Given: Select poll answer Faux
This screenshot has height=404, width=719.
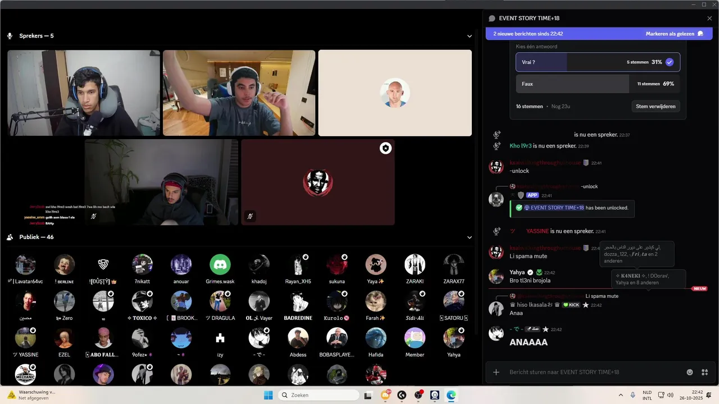Looking at the screenshot, I should point(598,84).
